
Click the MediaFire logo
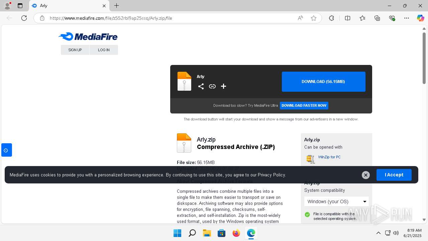click(88, 36)
